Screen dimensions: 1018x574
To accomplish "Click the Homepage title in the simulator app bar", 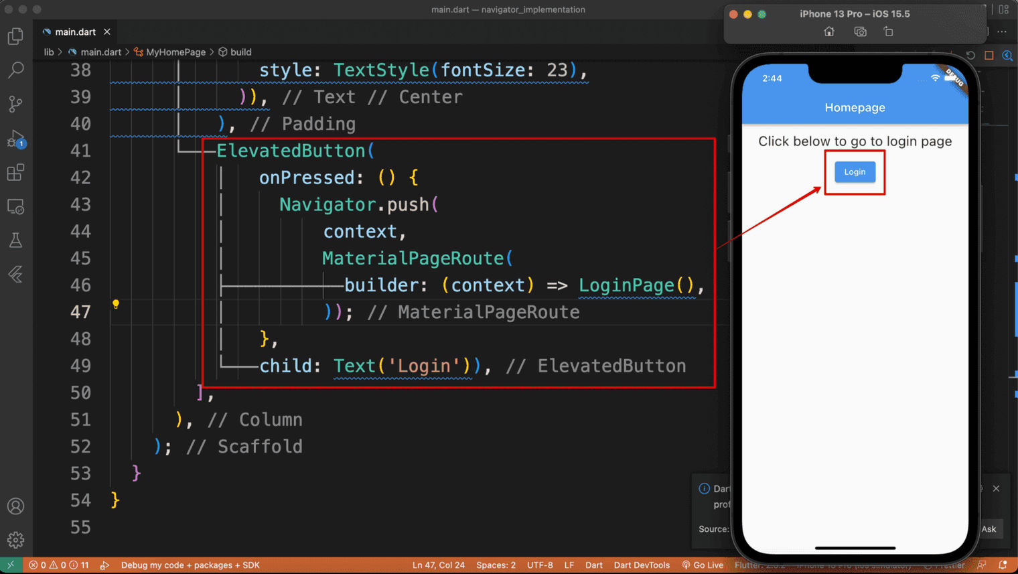I will click(855, 107).
